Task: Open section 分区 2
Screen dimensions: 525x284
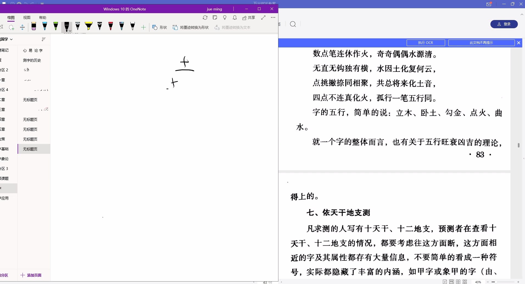Action: pyautogui.click(x=8, y=70)
